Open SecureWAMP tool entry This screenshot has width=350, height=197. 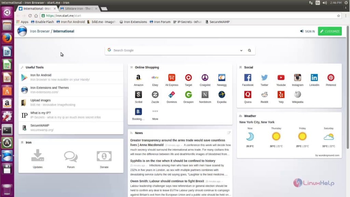(x=71, y=128)
